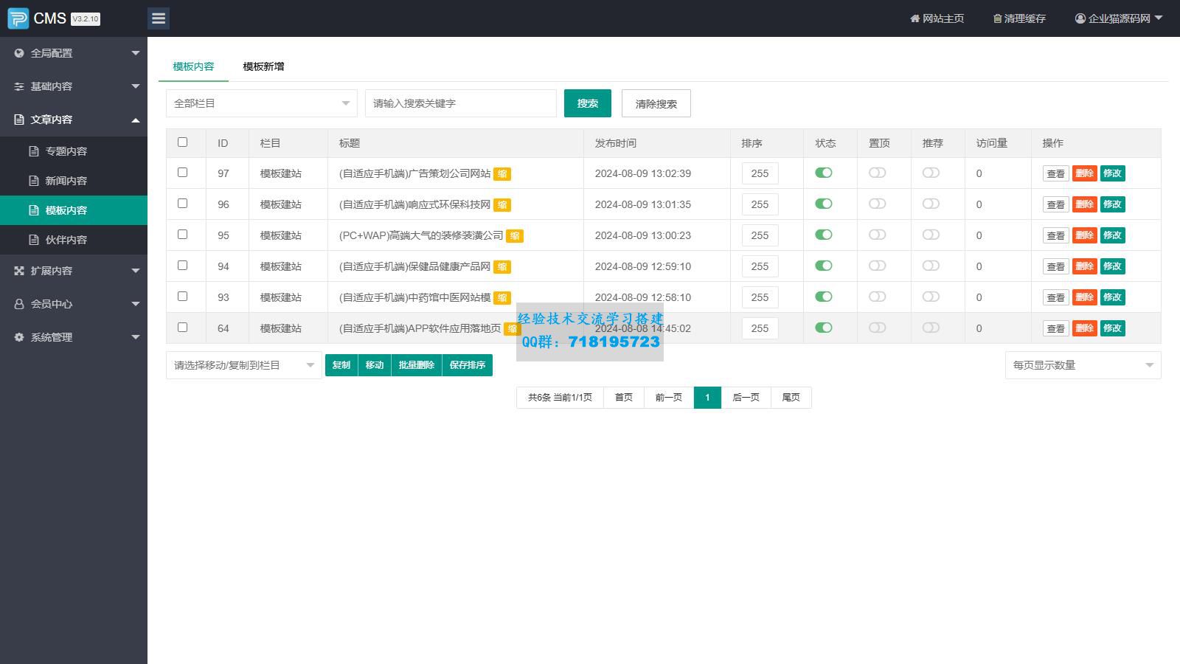1180x664 pixels.
Task: Click the file icon beside 模板内容 in sidebar
Action: (x=34, y=210)
